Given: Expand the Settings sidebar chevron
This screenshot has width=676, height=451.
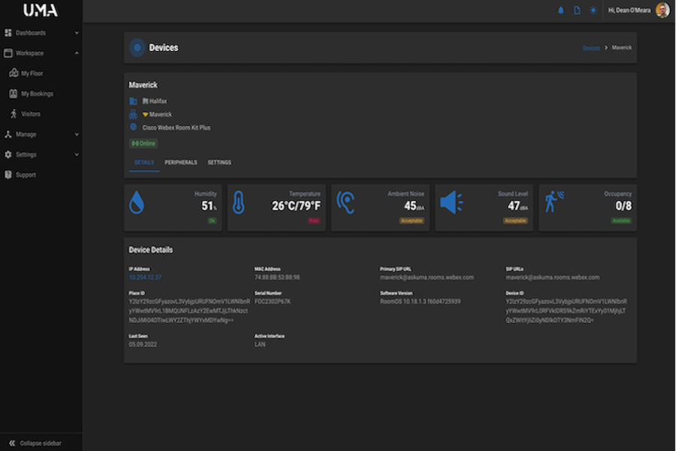Looking at the screenshot, I should click(77, 155).
